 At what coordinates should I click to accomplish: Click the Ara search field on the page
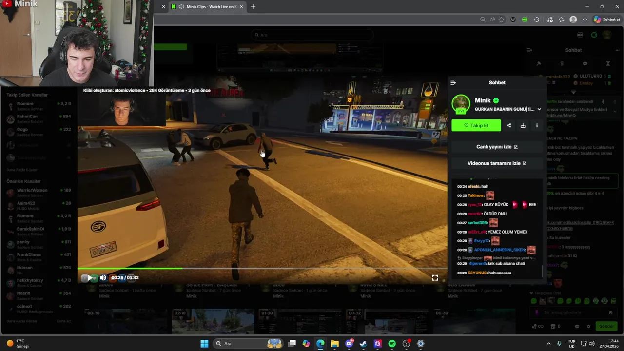312,35
